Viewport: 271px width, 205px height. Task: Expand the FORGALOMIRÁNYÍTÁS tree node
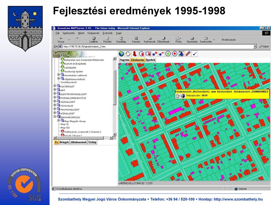point(55,97)
